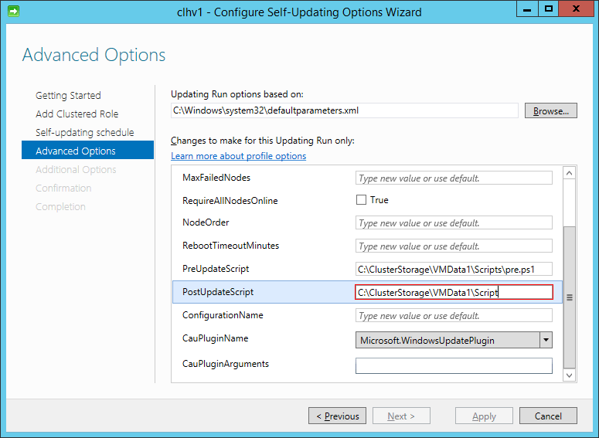Click the scroll down arrow of options list
This screenshot has height=438, width=599.
coord(569,375)
